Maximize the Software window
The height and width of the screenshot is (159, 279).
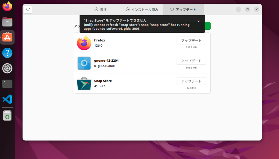247,10
